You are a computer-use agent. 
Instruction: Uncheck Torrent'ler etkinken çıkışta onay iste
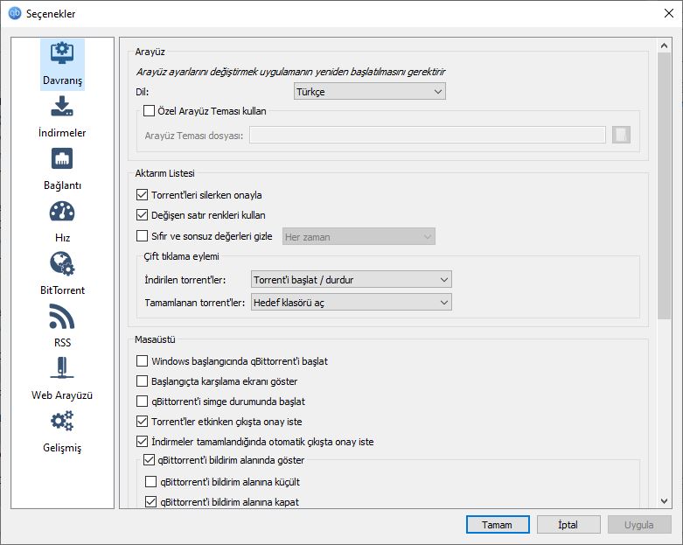click(x=142, y=421)
